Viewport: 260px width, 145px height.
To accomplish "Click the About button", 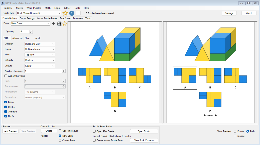I will pos(249,13).
